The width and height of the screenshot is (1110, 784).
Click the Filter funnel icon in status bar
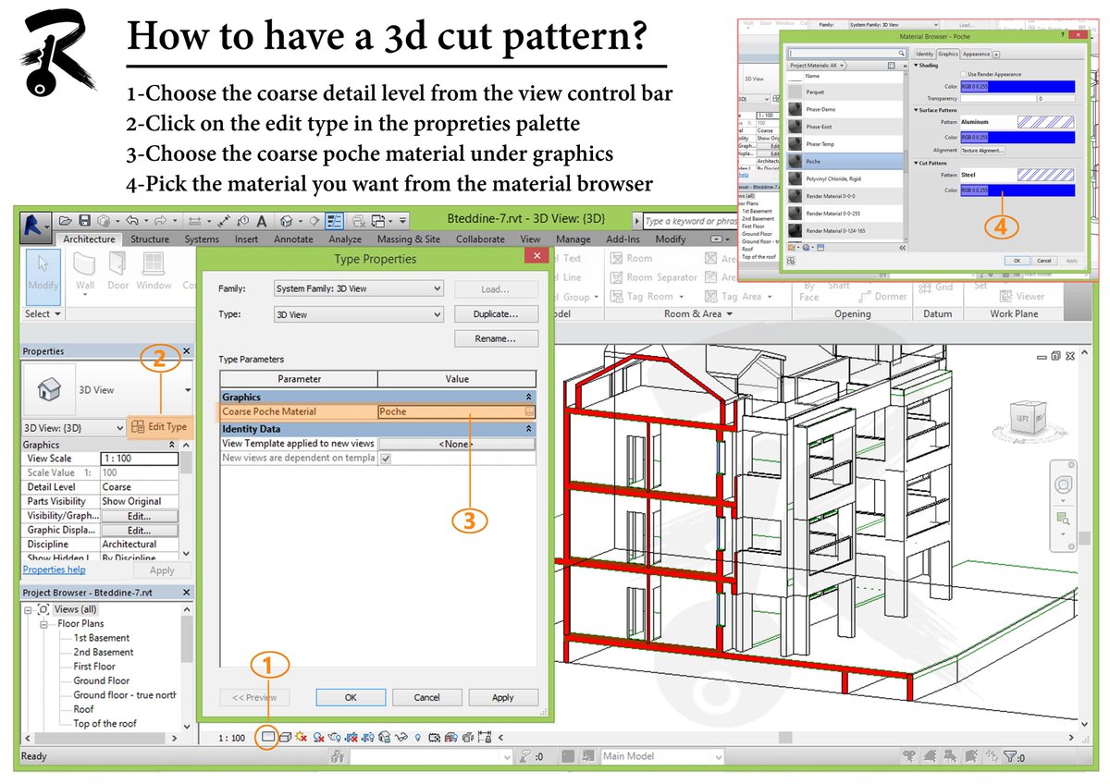(x=1009, y=756)
